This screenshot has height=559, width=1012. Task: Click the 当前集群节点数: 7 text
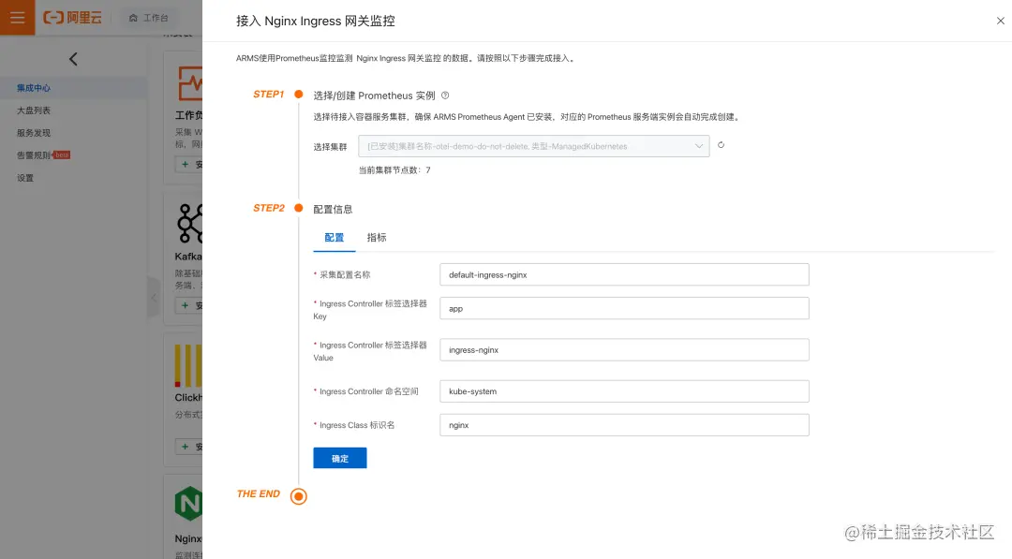click(394, 170)
